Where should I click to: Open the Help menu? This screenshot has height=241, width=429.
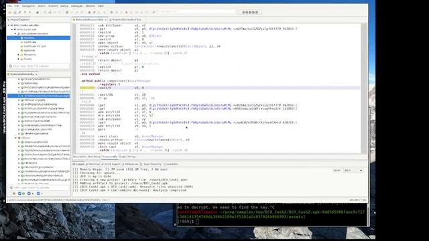101,6
